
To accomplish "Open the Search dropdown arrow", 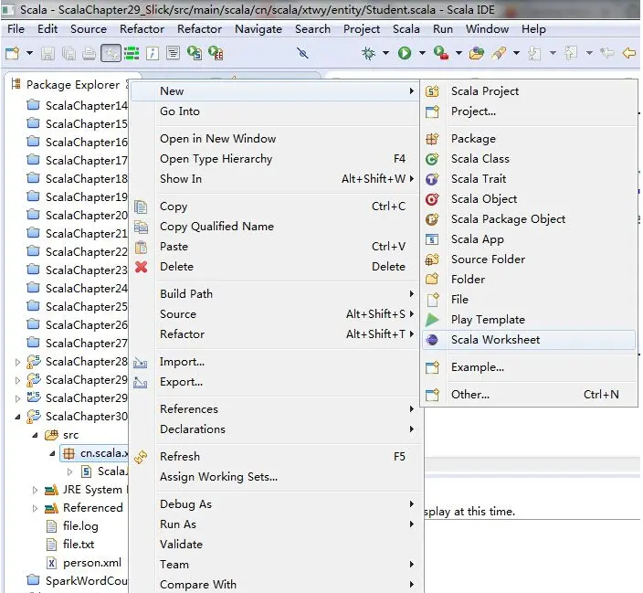I will click(x=517, y=53).
